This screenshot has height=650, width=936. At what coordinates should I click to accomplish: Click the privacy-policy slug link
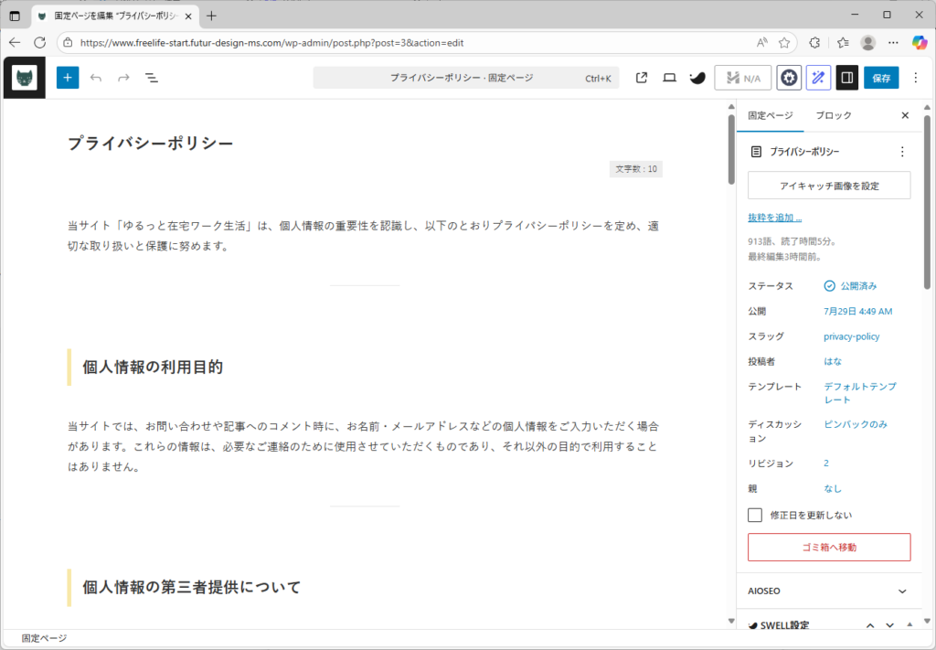click(x=851, y=336)
